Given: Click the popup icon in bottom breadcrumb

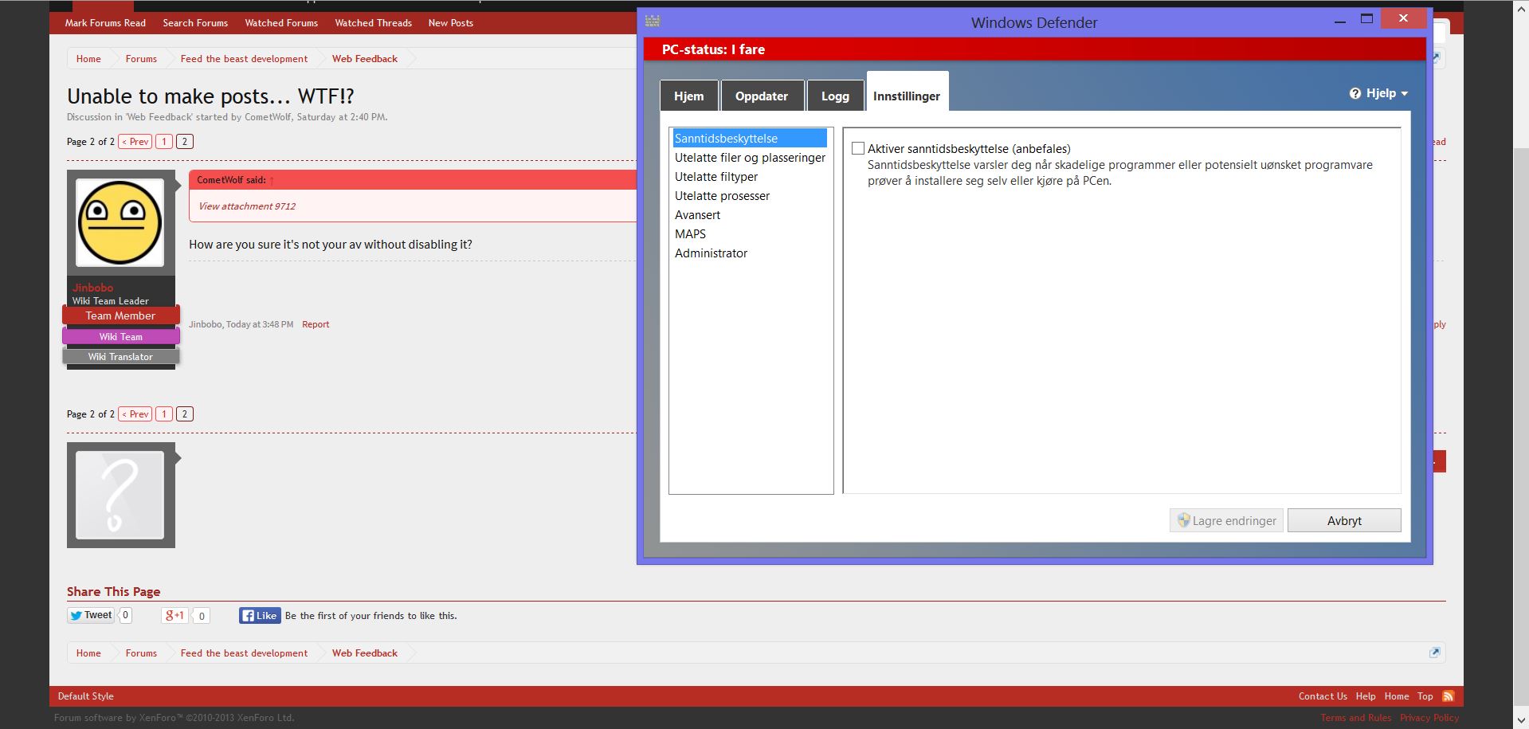Looking at the screenshot, I should (x=1434, y=653).
